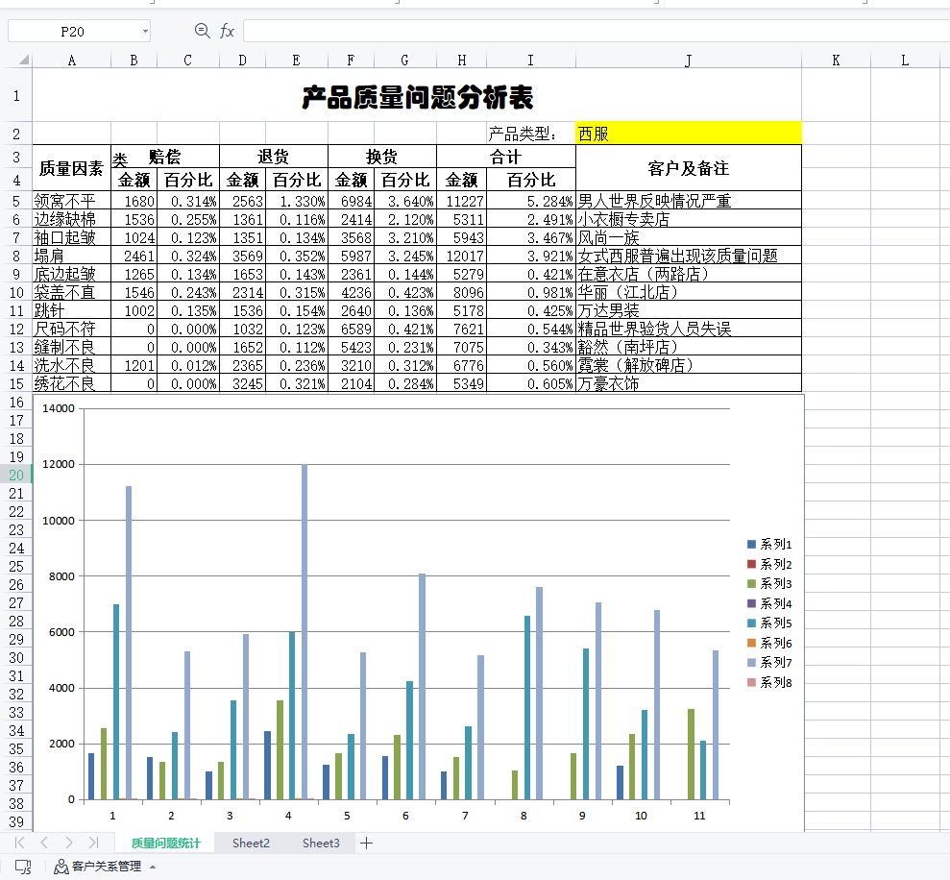Select the 系列8 legend entry
The image size is (950, 880).
[x=769, y=682]
